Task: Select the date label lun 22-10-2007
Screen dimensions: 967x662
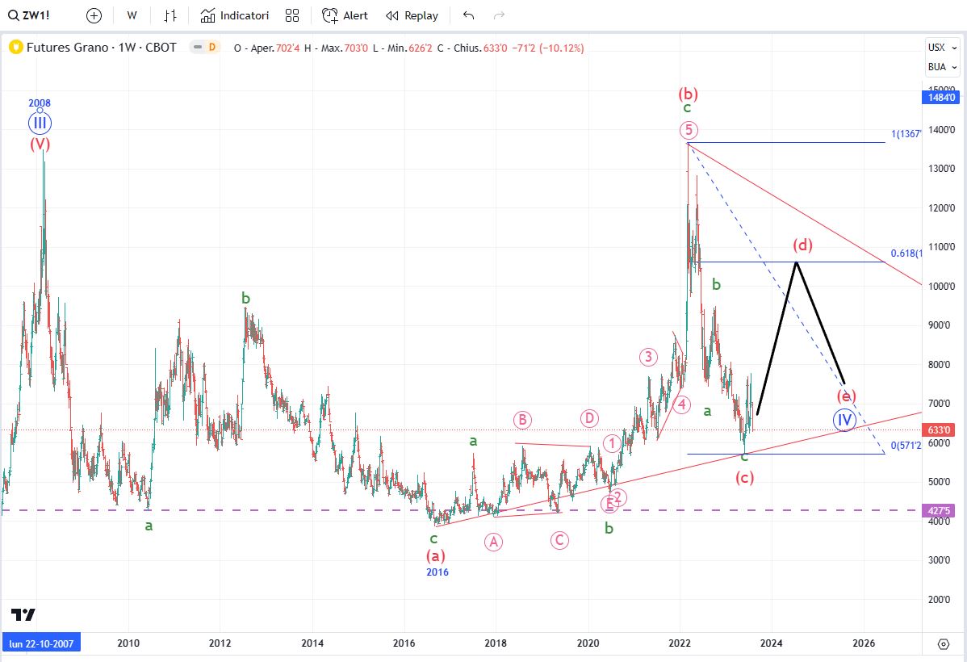Action: pos(40,643)
